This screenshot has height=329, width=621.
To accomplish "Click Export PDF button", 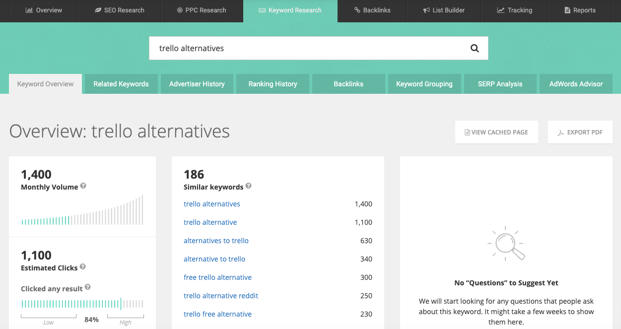I will pos(580,132).
